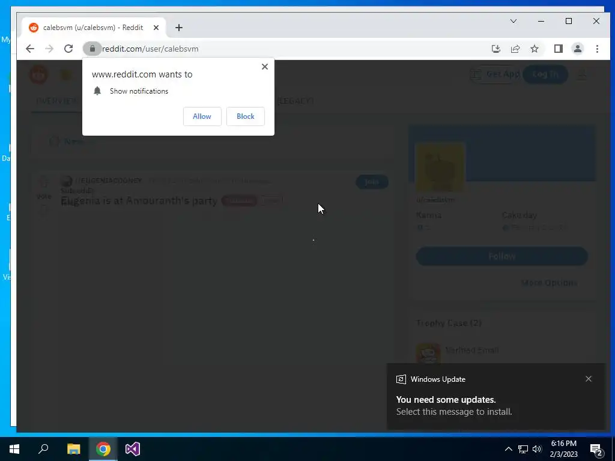615x461 pixels.
Task: Block reddit.com notifications
Action: click(x=246, y=116)
